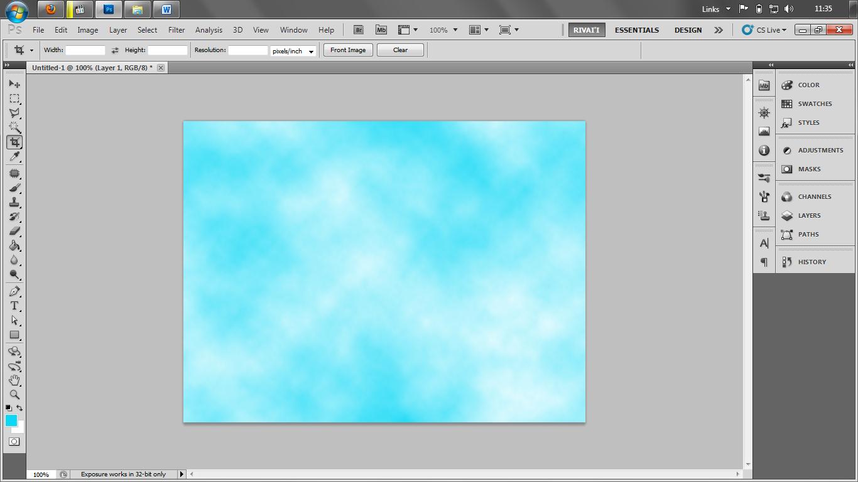Select the Magic Wand tool
Image resolution: width=858 pixels, height=482 pixels.
point(14,127)
